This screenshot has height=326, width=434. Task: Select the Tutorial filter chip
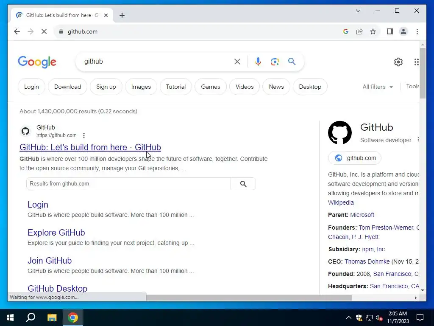(176, 87)
